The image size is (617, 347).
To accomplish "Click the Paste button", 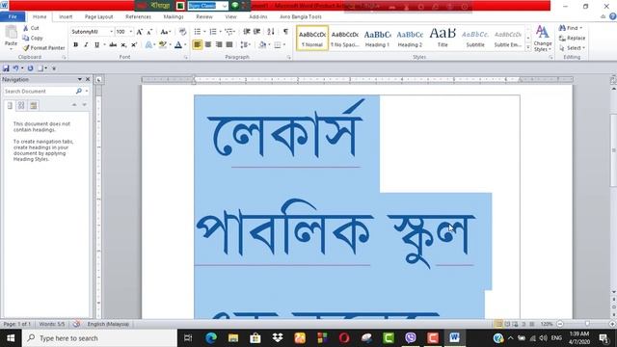I will pos(11,37).
